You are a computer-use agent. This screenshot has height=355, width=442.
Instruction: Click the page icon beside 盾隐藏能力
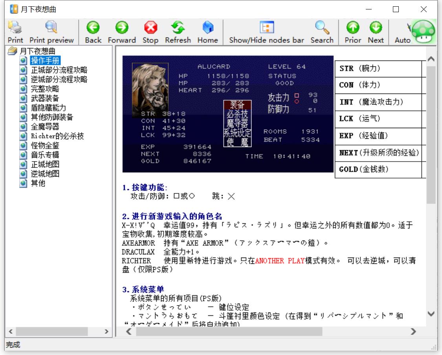tap(24, 108)
